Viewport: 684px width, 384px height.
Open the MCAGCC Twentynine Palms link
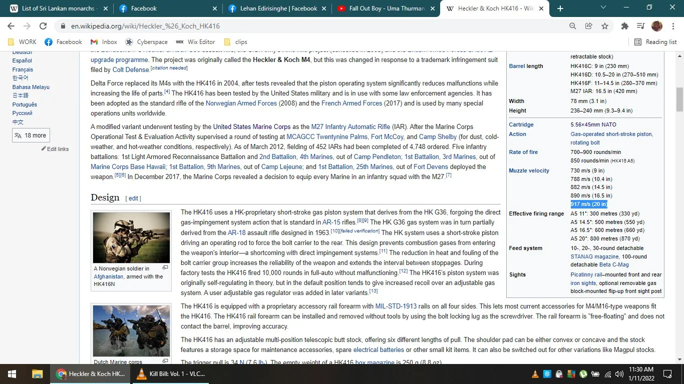[327, 137]
